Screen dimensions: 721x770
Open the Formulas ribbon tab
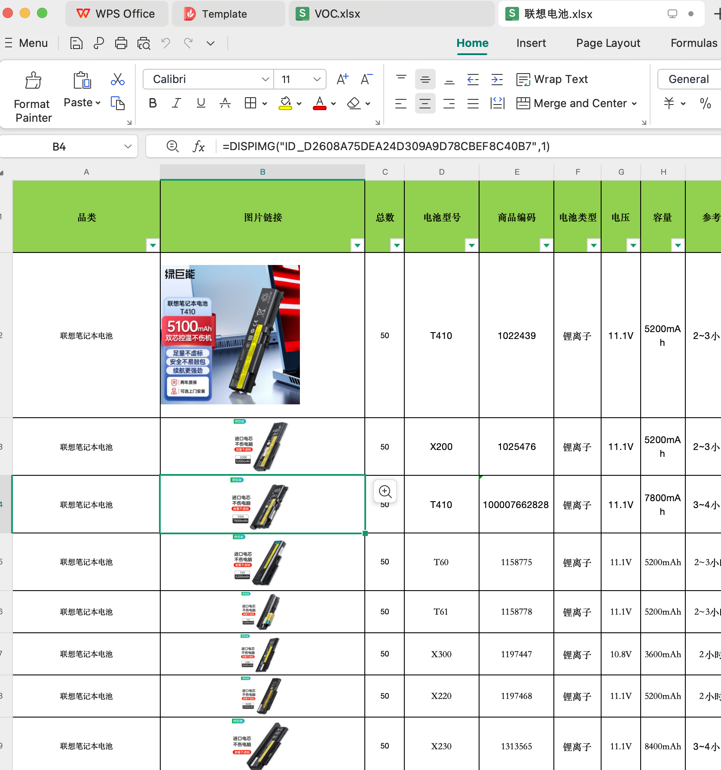[694, 43]
